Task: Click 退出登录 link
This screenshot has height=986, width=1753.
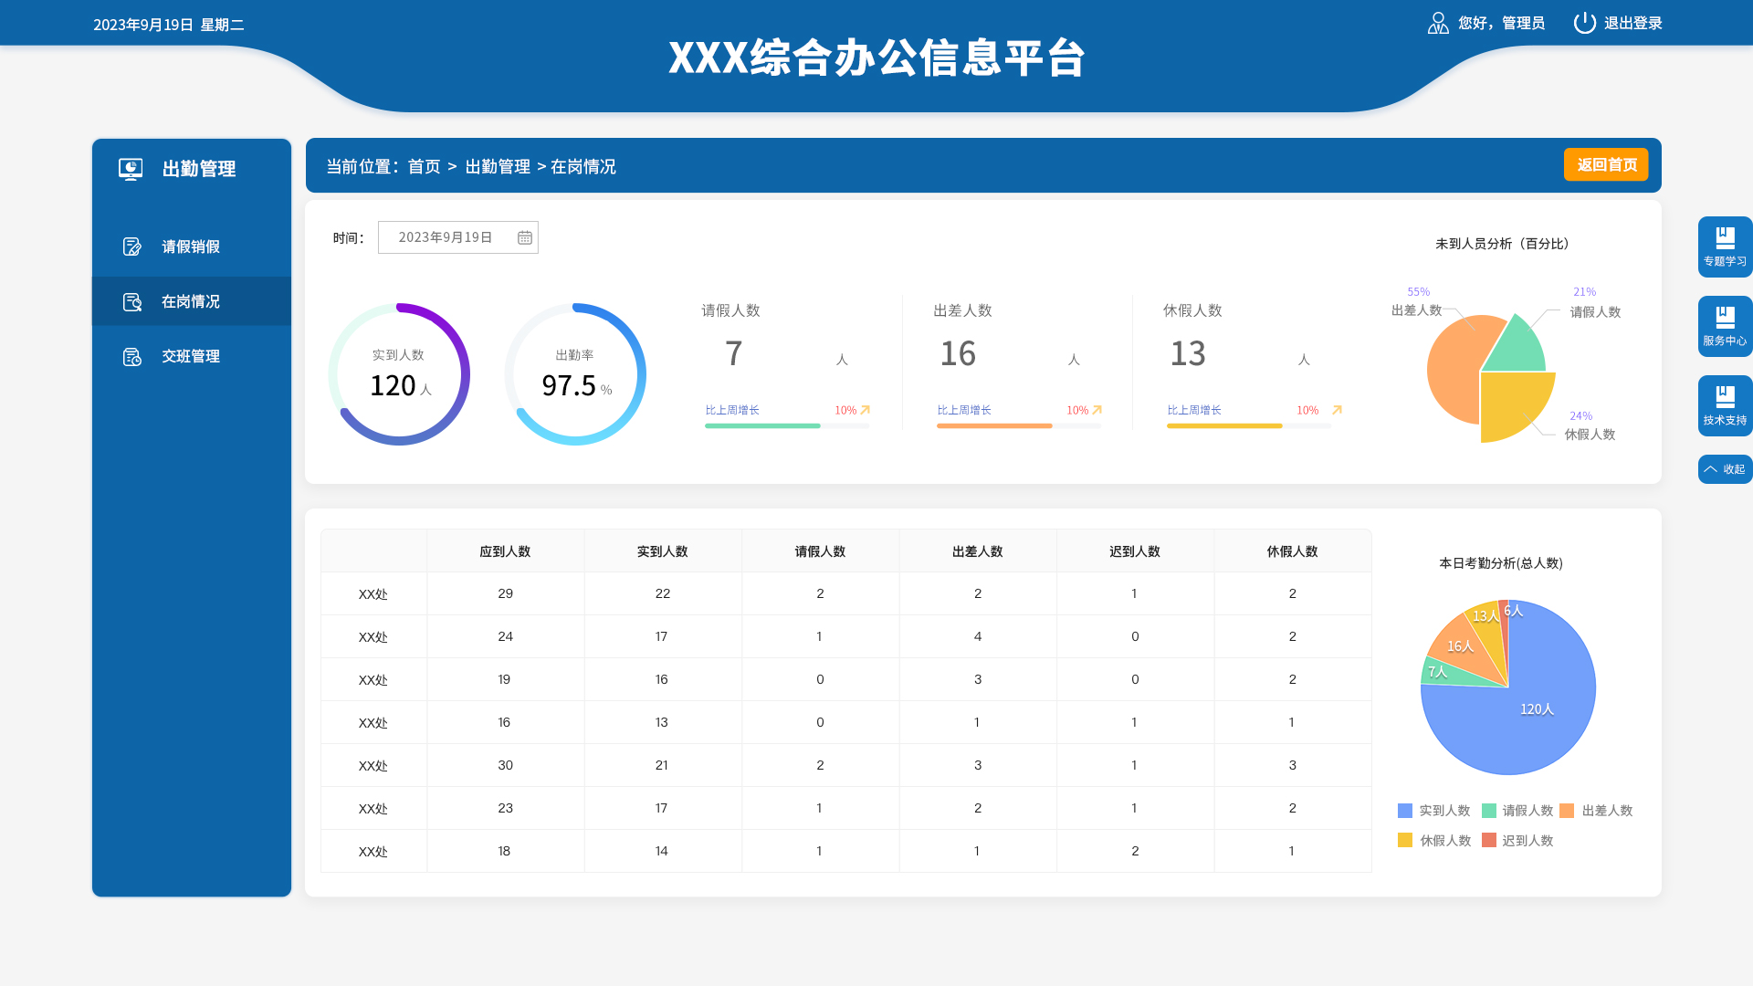Action: (1632, 23)
